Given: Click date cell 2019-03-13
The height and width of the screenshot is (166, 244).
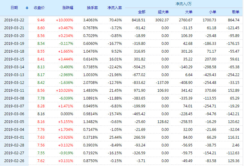Looking at the screenshot, I should click(x=14, y=75).
